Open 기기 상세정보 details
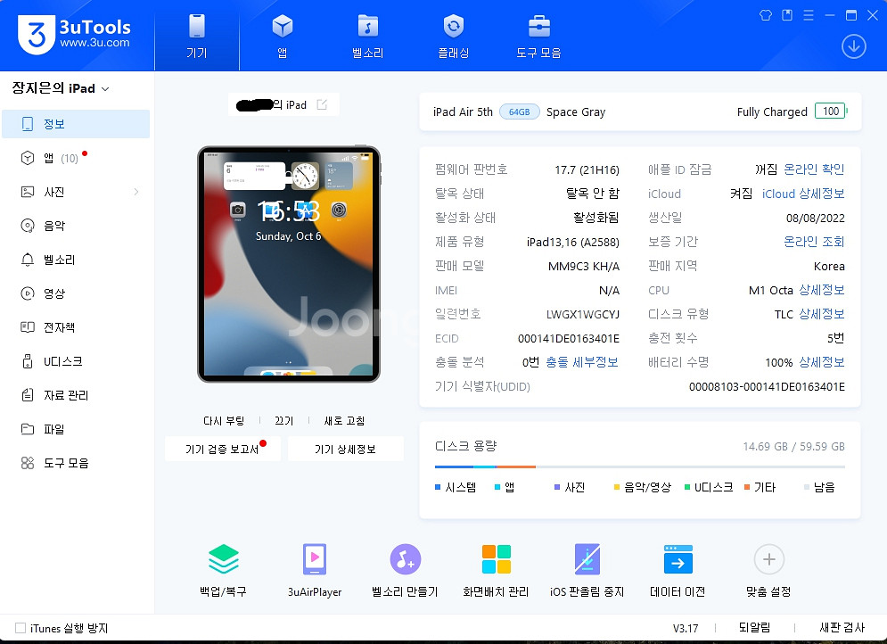Viewport: 887px width, 644px height. (345, 449)
